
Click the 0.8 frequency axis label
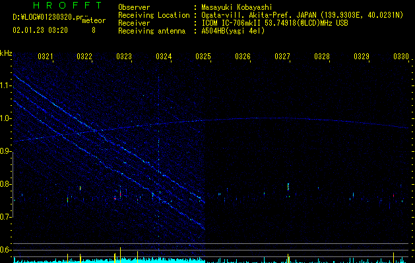point(5,184)
